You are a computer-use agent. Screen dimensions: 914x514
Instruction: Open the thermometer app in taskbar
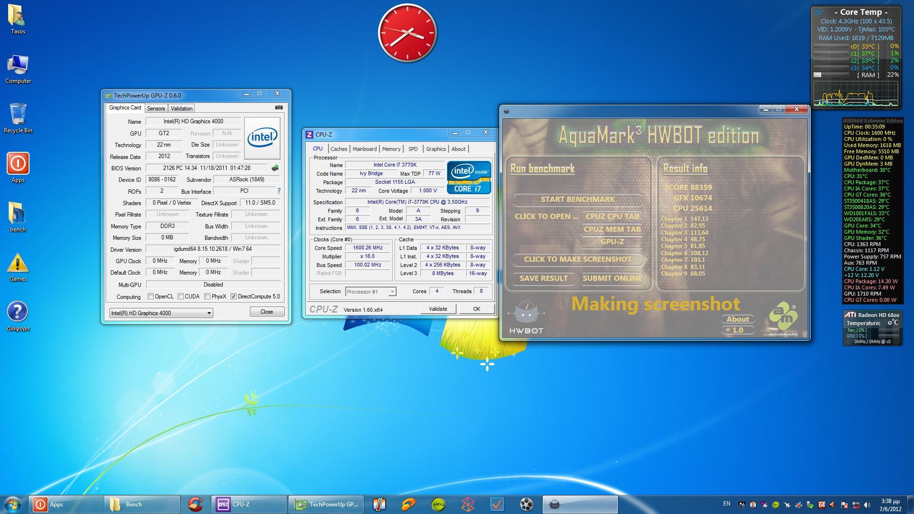pos(379,504)
